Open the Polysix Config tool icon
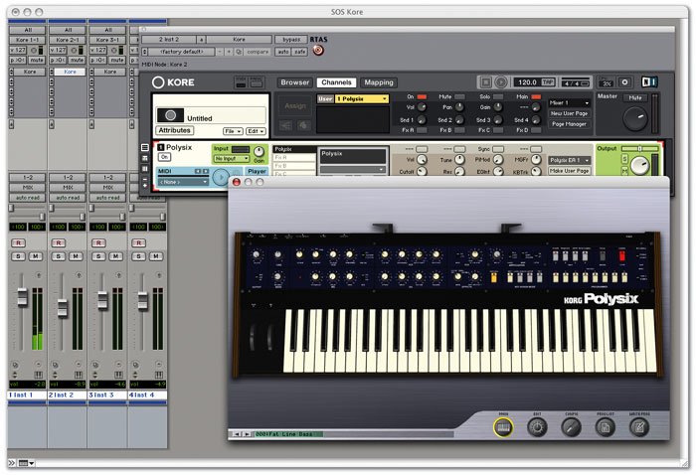 tap(572, 427)
